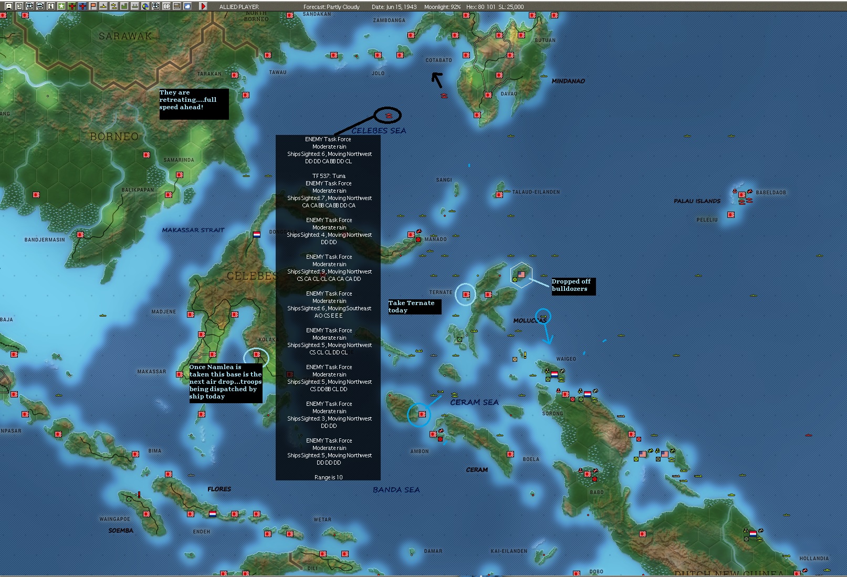This screenshot has width=847, height=577.
Task: Click the red plane on blue background icon
Action: (82, 6)
